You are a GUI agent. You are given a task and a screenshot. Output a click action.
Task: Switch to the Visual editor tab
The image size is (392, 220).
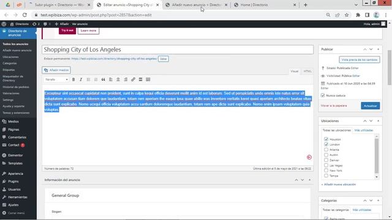[295, 71]
